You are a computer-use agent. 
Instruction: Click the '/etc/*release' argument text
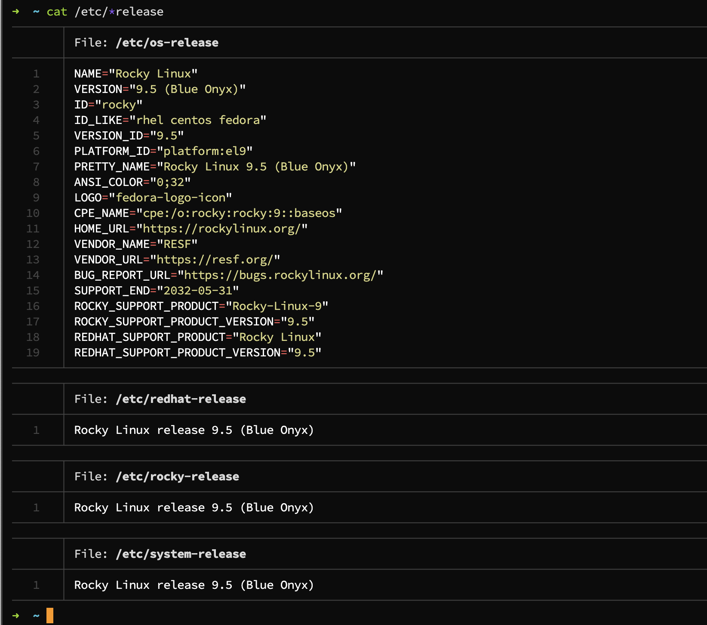pos(119,12)
